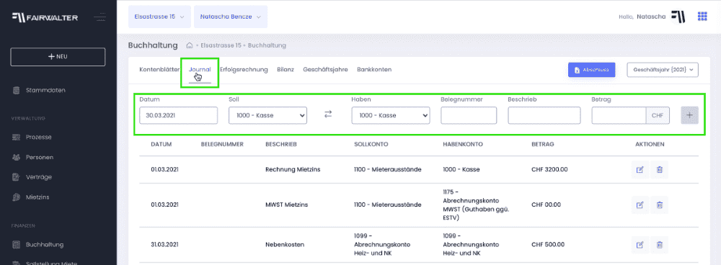Edit the Rechnung Mietzins journal entry
Image resolution: width=721 pixels, height=265 pixels.
640,169
